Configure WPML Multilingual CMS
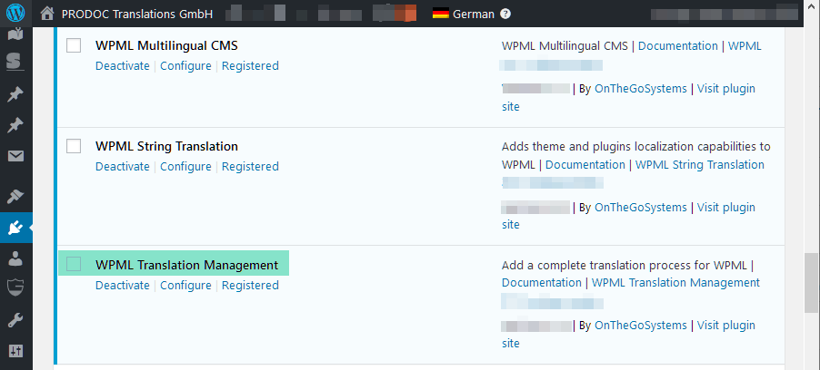The height and width of the screenshot is (370, 820). tap(185, 66)
